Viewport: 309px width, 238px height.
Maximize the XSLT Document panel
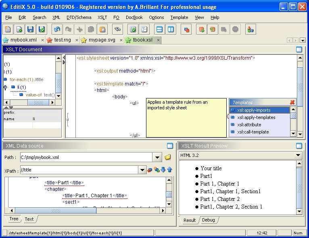click(299, 49)
